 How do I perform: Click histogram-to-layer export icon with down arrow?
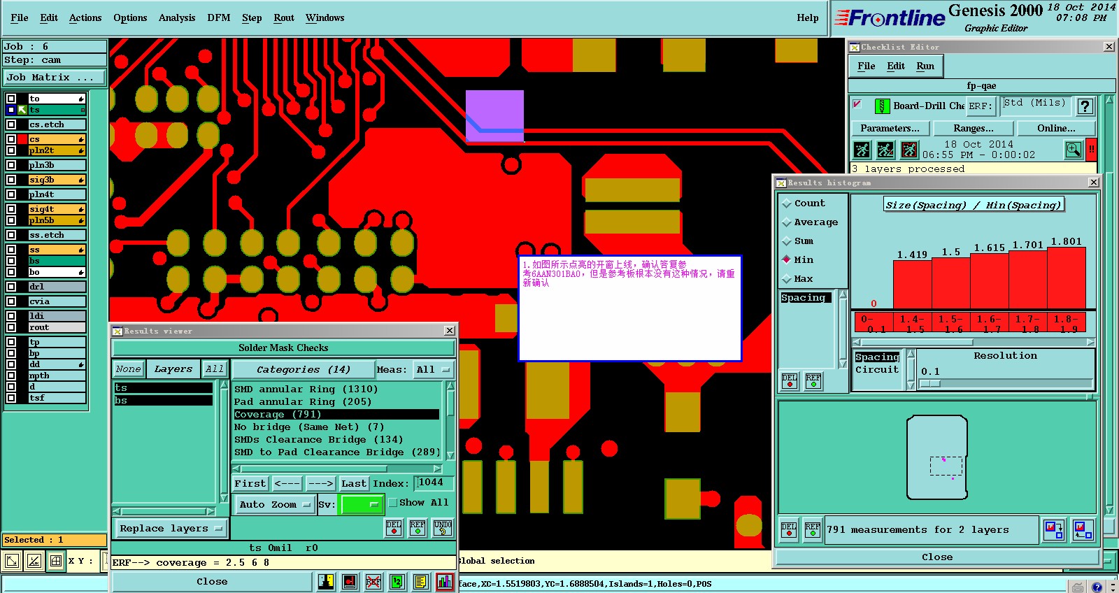[x=1053, y=529]
